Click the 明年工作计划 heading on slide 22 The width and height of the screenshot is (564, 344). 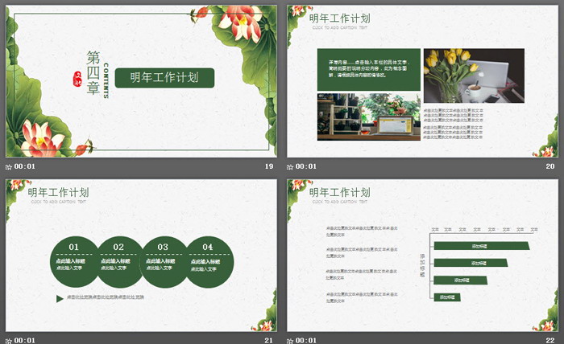pyautogui.click(x=339, y=192)
